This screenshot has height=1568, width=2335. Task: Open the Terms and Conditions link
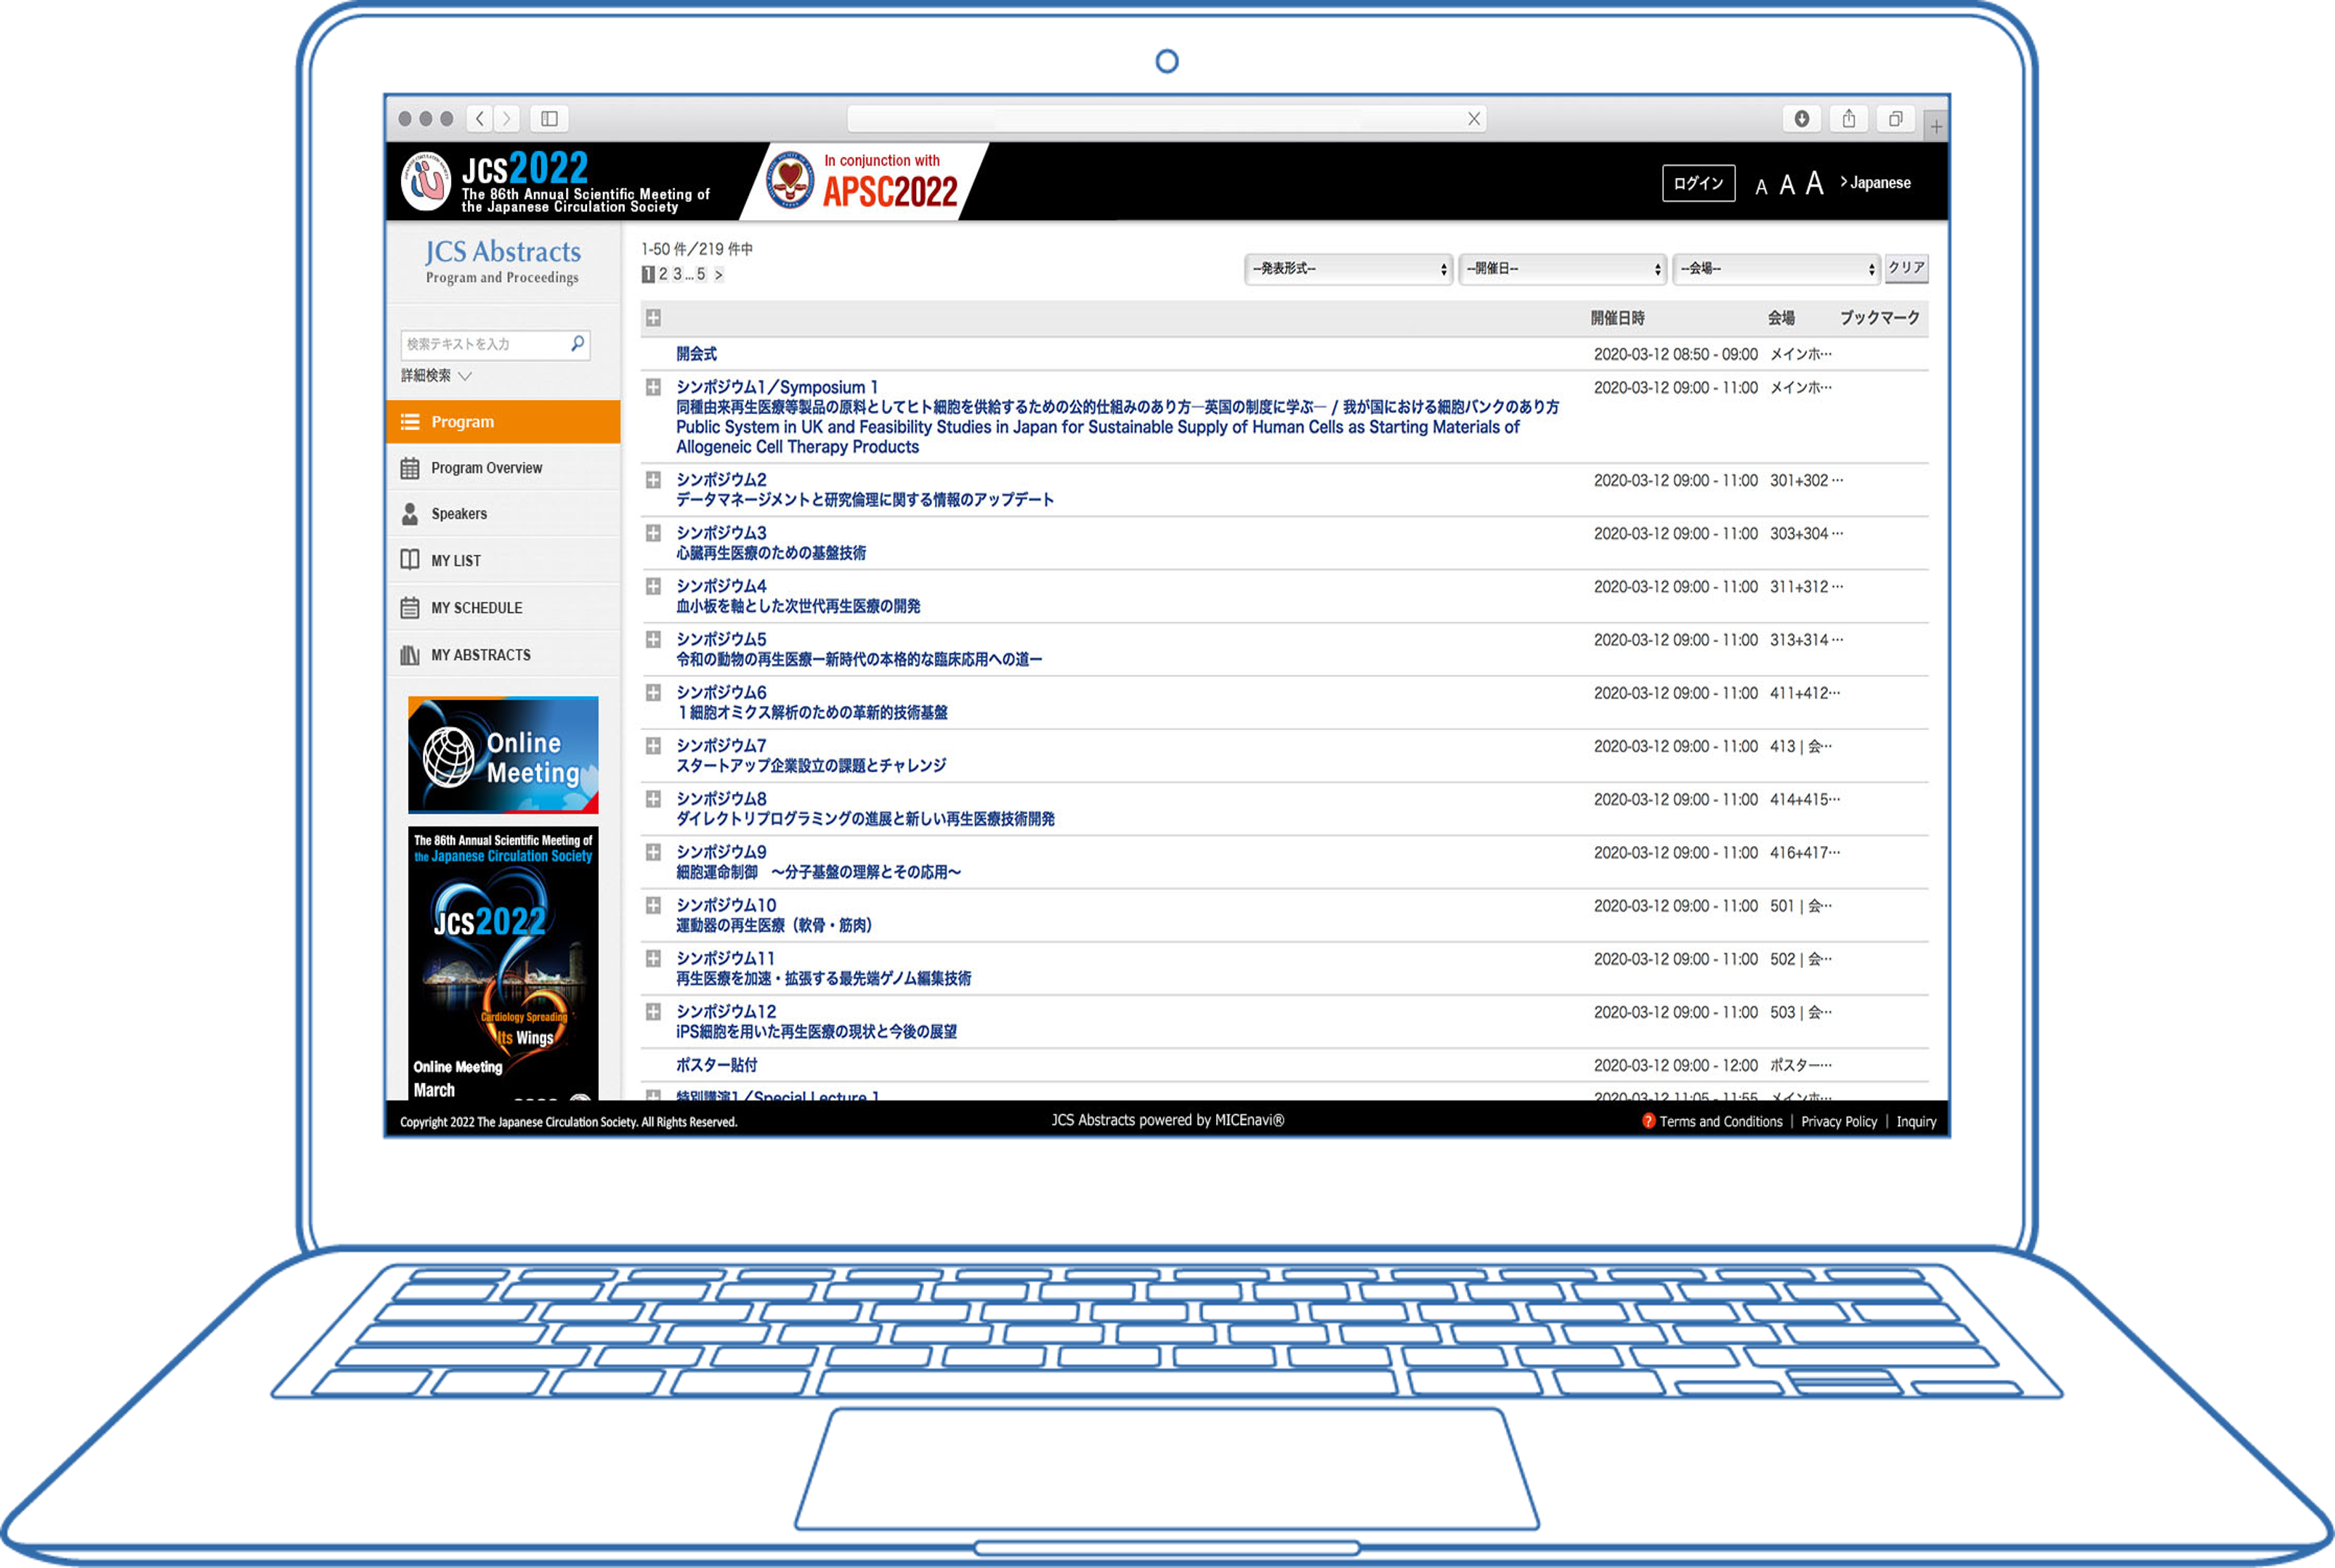point(1721,1122)
